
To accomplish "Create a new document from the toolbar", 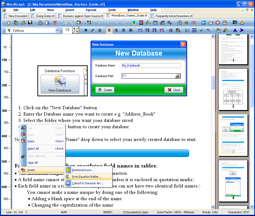I will tap(9, 23).
